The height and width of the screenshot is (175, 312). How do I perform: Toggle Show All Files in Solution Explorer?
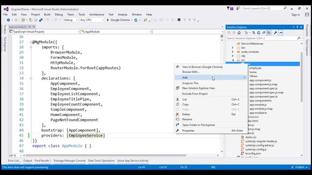tap(269, 33)
